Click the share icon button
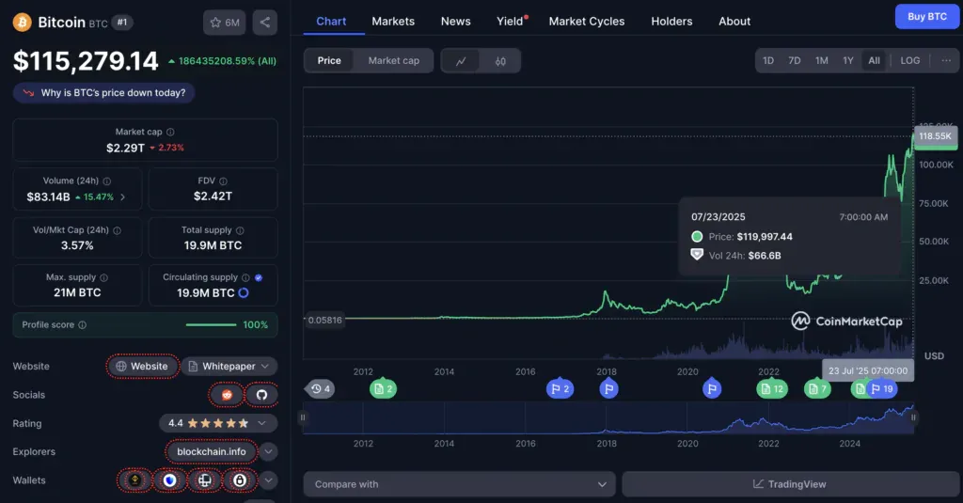The height and width of the screenshot is (503, 963). point(264,23)
